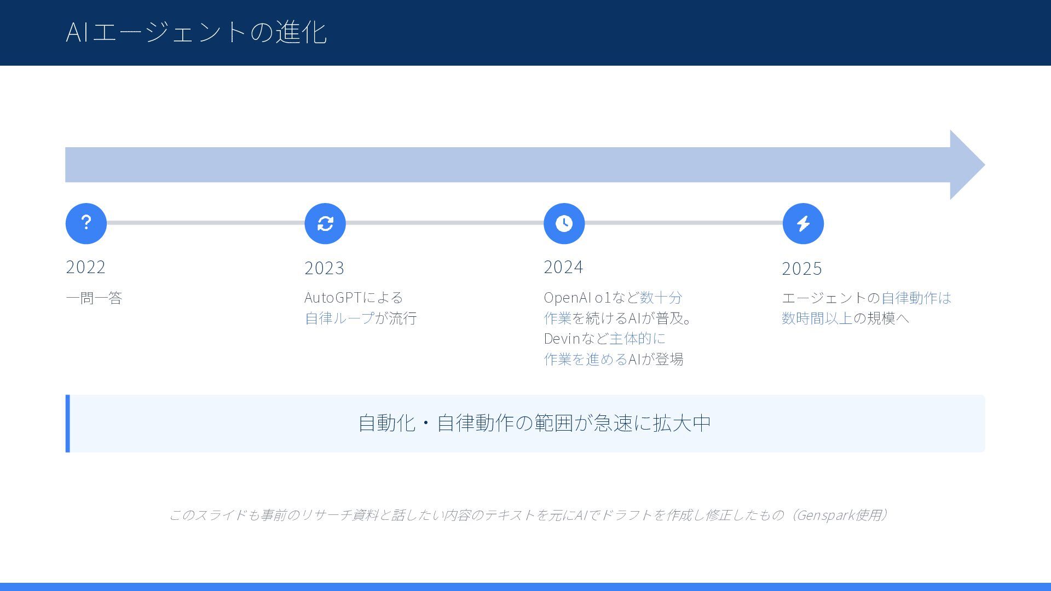Viewport: 1051px width, 591px height.
Task: Click the AutoGPTによる text line
Action: 354,298
